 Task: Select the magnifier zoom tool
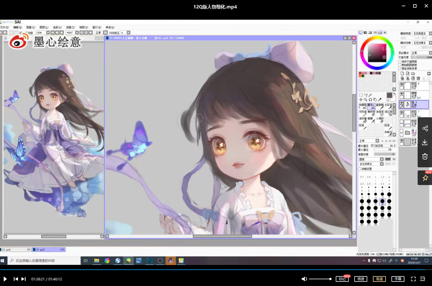point(365,100)
